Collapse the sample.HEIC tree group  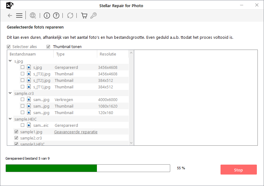pos(11,119)
